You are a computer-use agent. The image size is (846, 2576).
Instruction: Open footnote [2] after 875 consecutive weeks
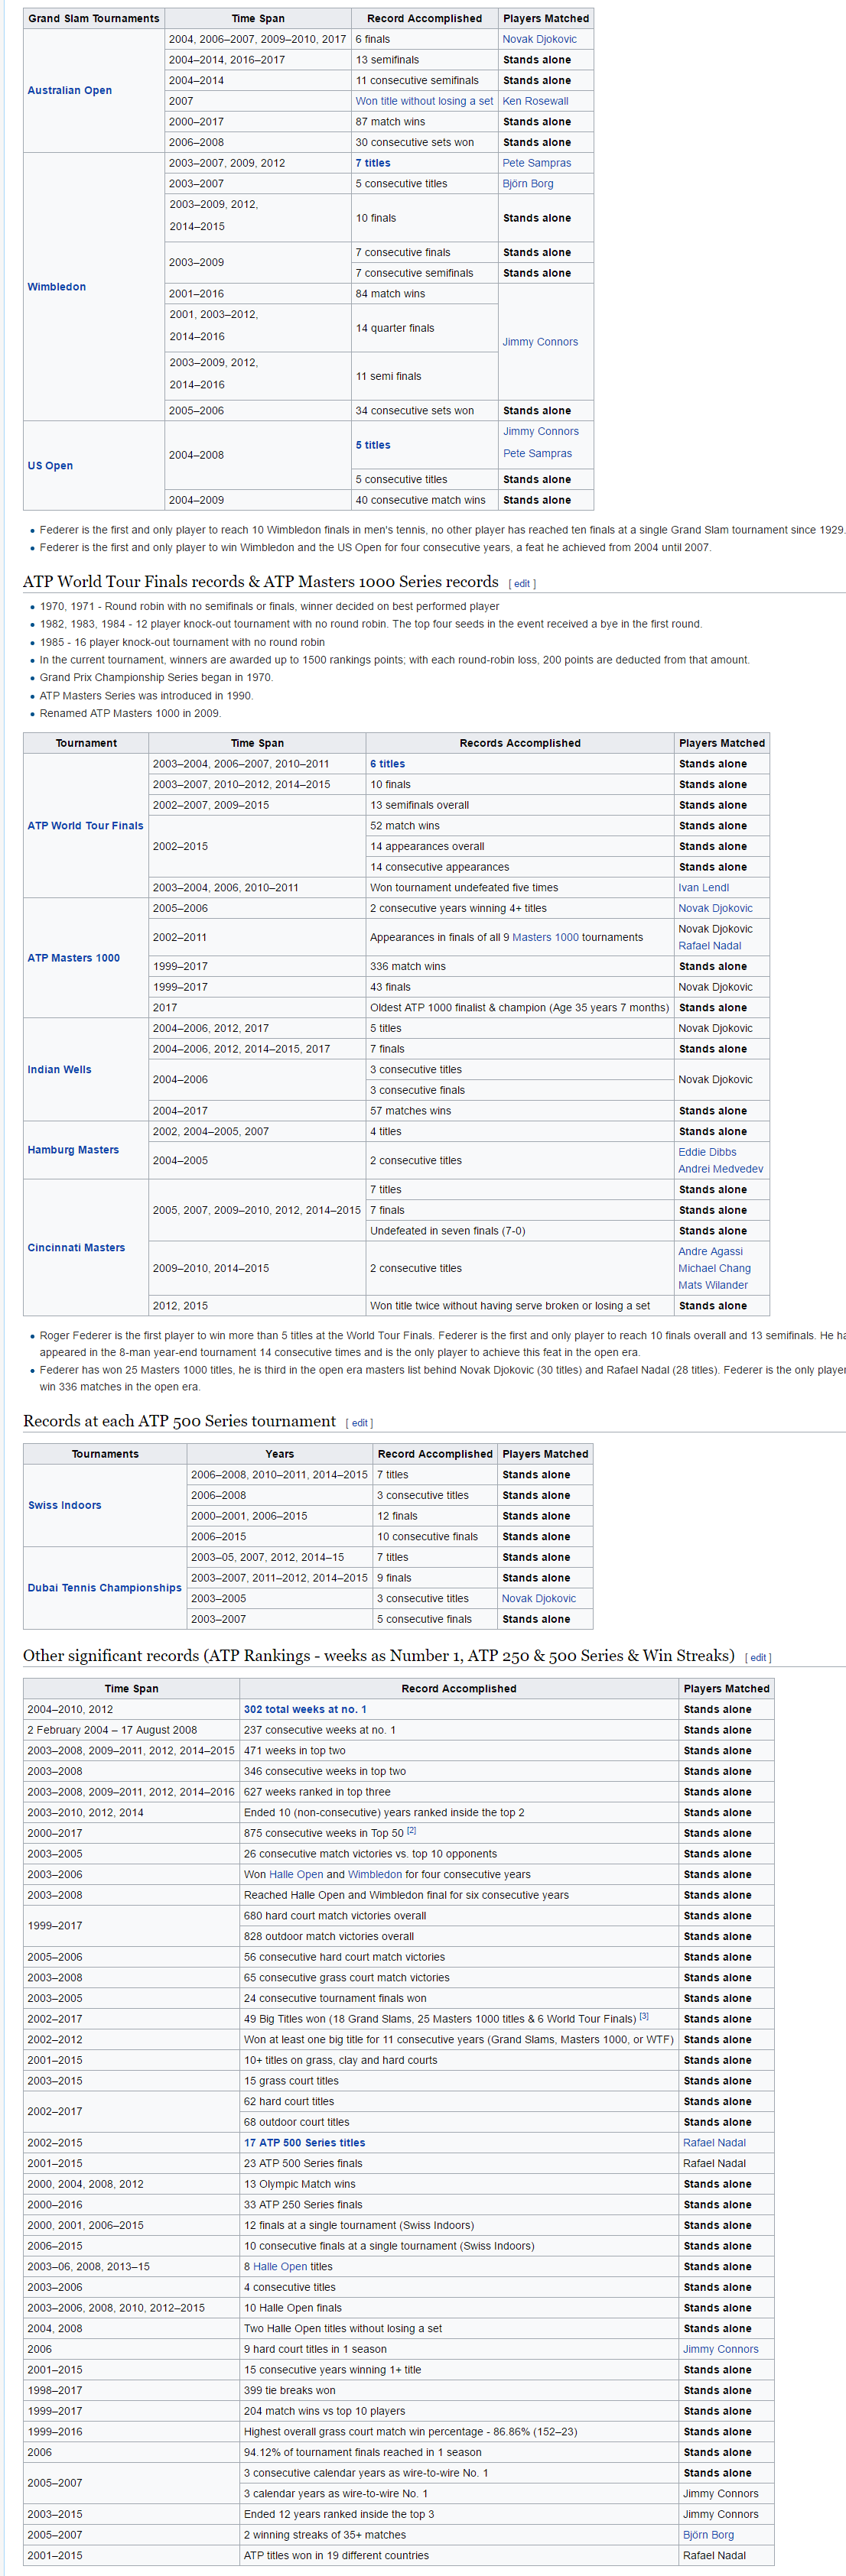pyautogui.click(x=412, y=1830)
